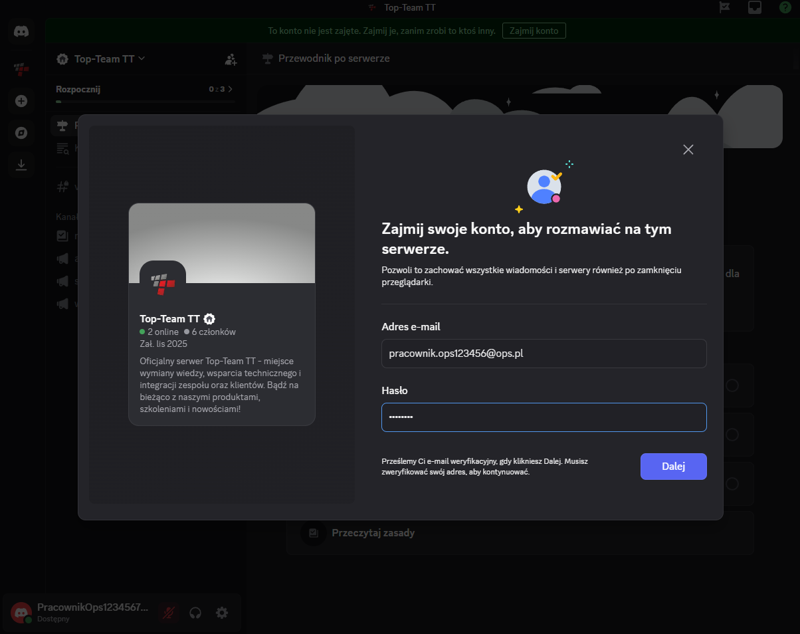This screenshot has height=634, width=800.
Task: Click the PracownikOps user avatar
Action: [x=21, y=613]
